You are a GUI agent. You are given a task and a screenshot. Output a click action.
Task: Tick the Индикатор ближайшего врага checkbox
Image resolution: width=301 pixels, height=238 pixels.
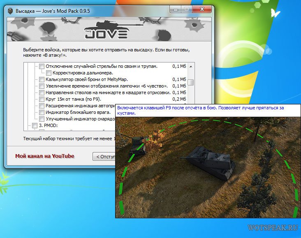click(x=42, y=112)
